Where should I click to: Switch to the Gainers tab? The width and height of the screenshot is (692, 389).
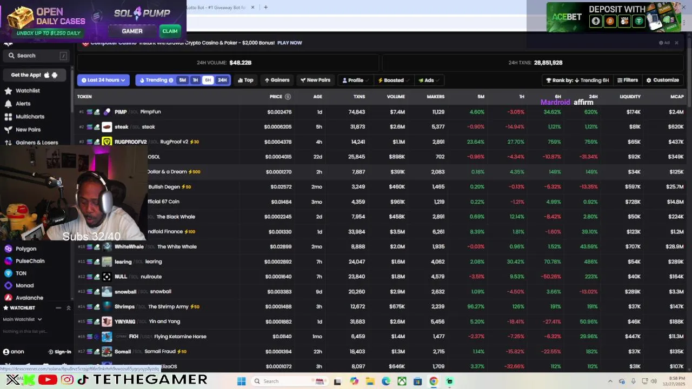coord(277,80)
